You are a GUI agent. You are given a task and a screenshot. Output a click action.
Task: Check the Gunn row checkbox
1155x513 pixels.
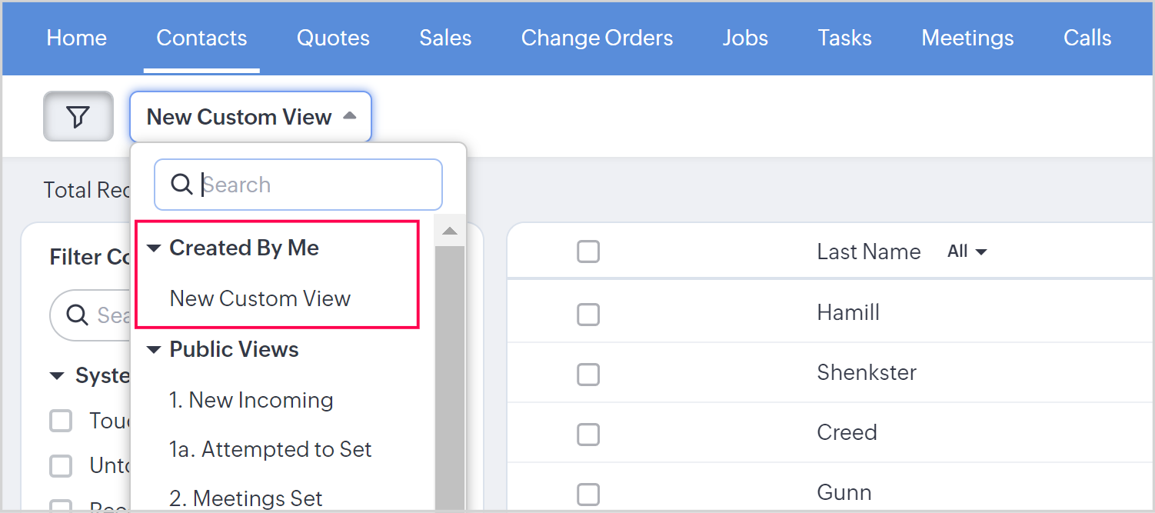point(588,493)
